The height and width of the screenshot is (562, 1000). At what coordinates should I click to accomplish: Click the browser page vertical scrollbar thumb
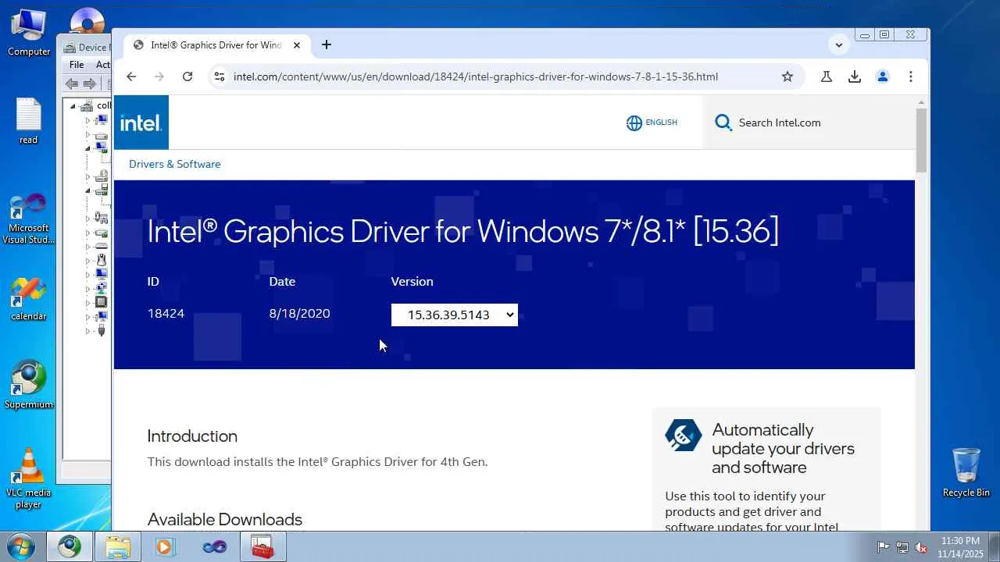(x=922, y=140)
